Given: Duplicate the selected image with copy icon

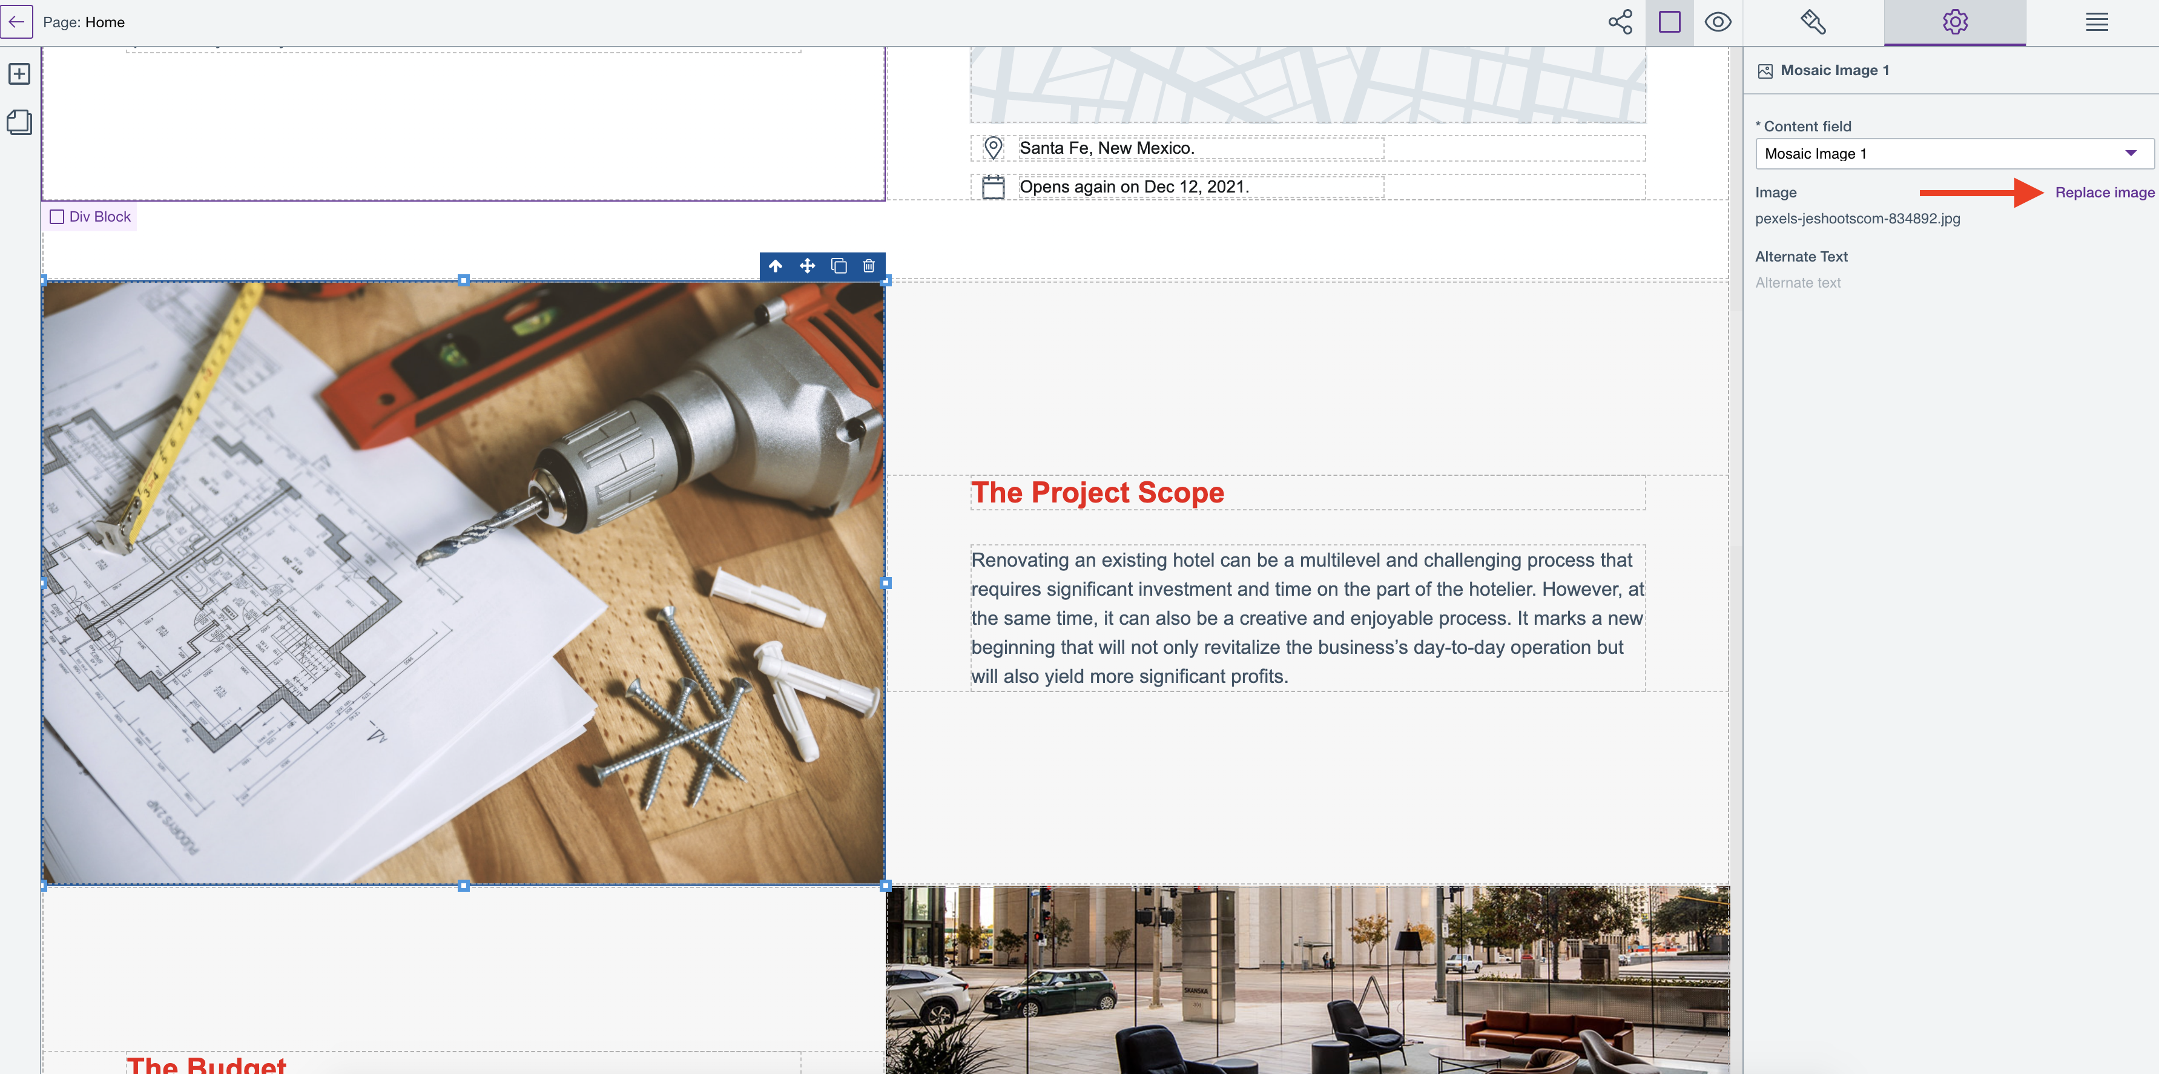Looking at the screenshot, I should pos(838,266).
